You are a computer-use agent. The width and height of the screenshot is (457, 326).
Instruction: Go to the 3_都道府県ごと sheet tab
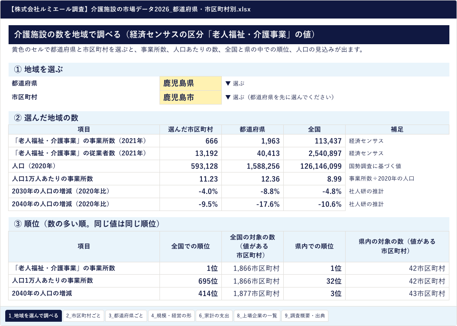[x=126, y=316]
